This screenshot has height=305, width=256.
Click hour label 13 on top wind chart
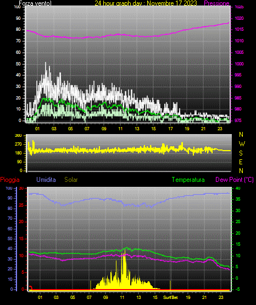click(x=137, y=129)
